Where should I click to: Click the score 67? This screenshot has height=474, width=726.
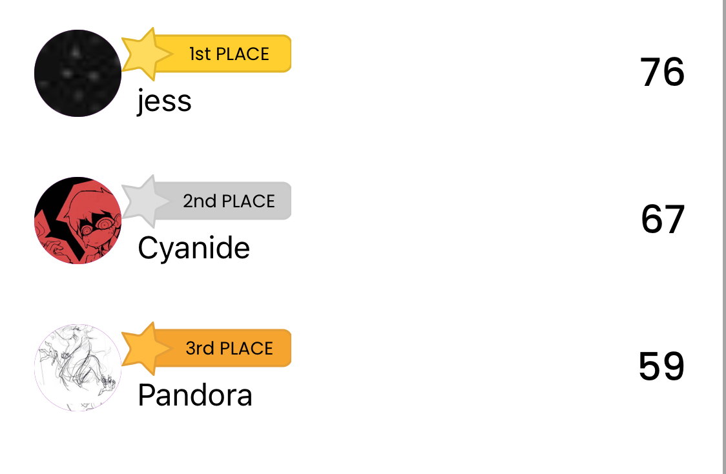tap(663, 220)
